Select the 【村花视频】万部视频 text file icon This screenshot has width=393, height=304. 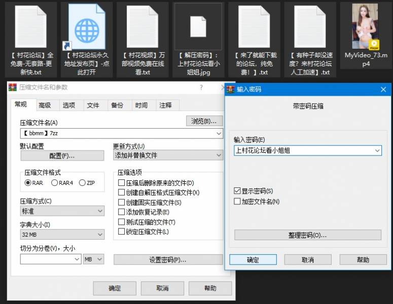[142, 26]
